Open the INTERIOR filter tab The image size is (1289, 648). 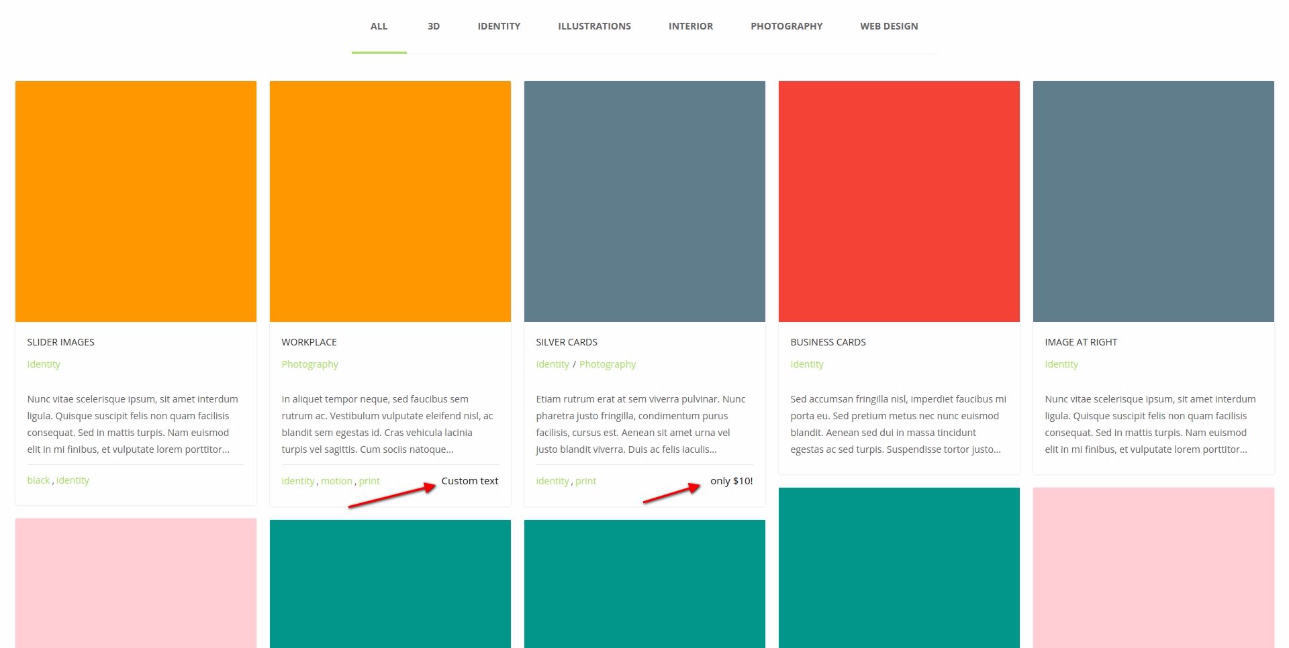click(x=691, y=26)
